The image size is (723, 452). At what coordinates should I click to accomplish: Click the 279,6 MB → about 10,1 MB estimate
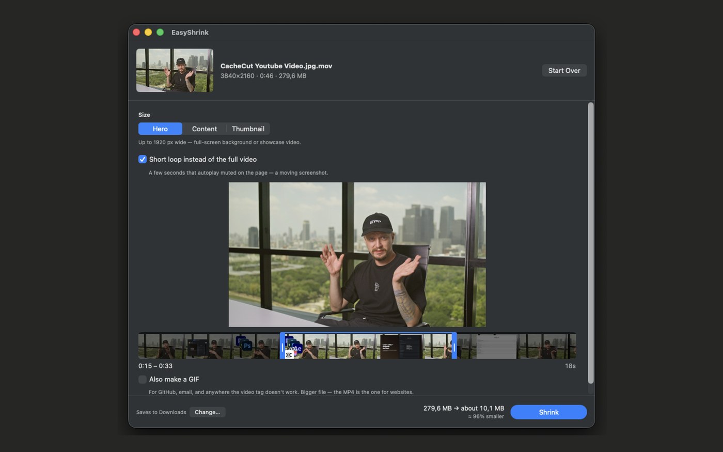point(464,408)
